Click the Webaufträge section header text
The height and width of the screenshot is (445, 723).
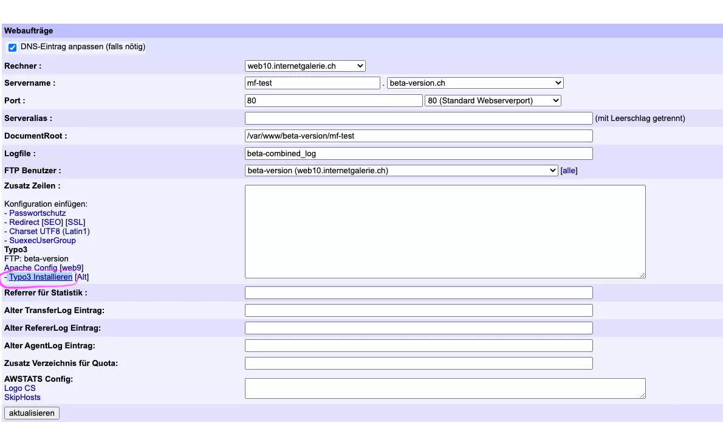point(29,31)
